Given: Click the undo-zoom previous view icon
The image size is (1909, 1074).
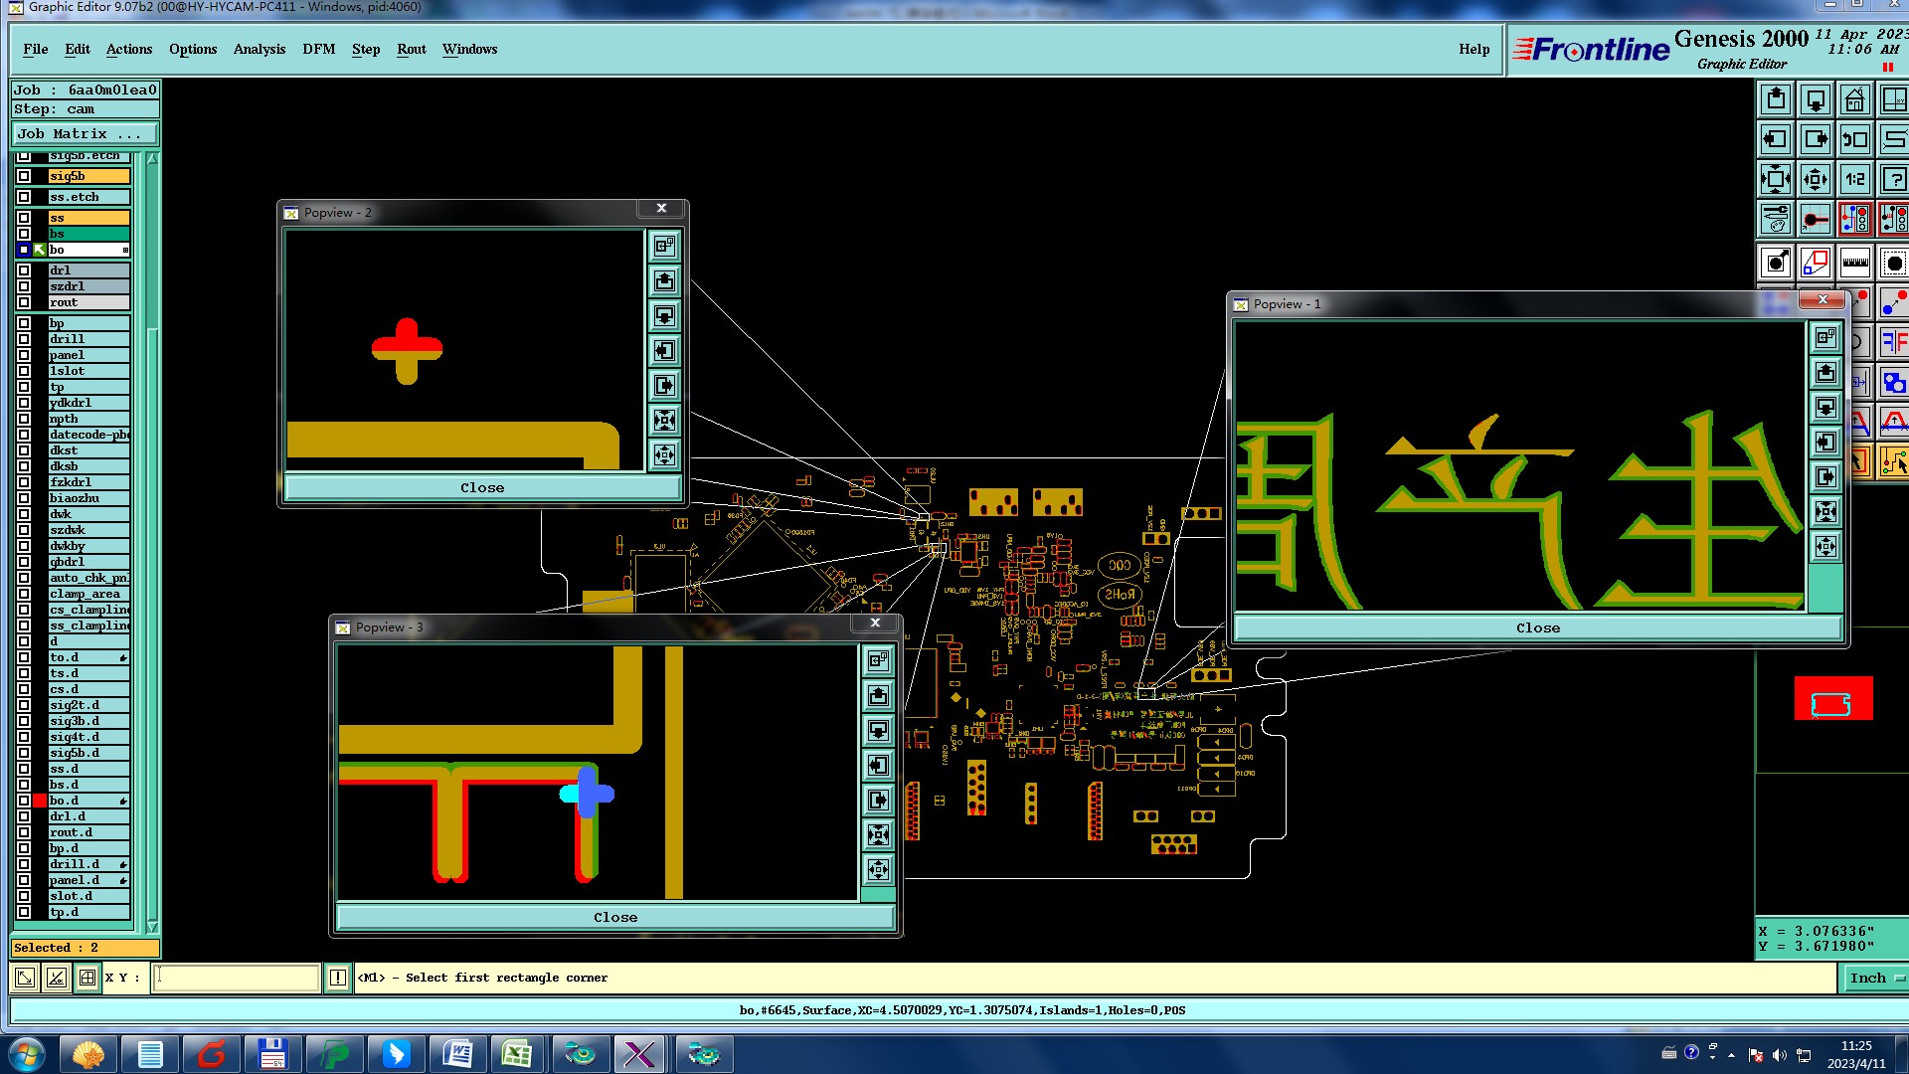Looking at the screenshot, I should point(1855,140).
